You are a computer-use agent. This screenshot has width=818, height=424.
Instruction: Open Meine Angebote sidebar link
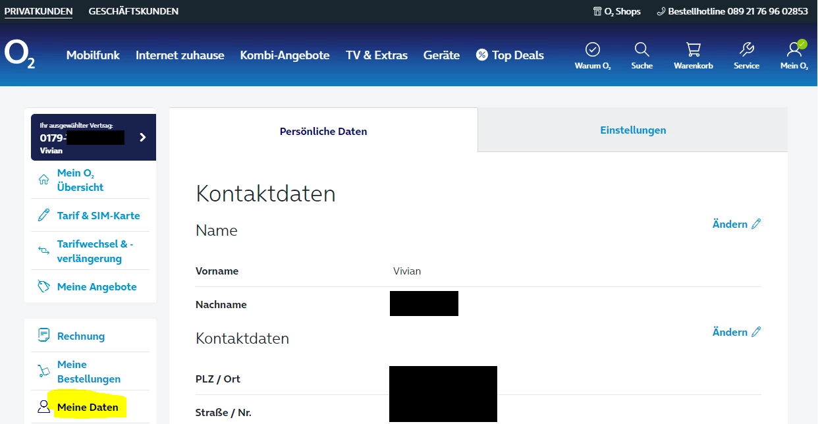(x=97, y=286)
